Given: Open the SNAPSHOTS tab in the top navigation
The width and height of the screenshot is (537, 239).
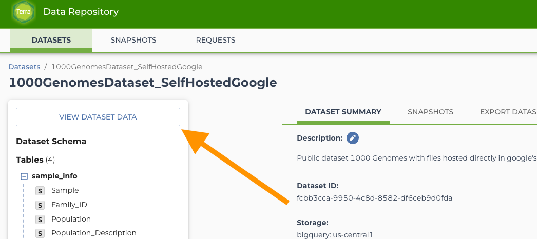Looking at the screenshot, I should click(133, 40).
